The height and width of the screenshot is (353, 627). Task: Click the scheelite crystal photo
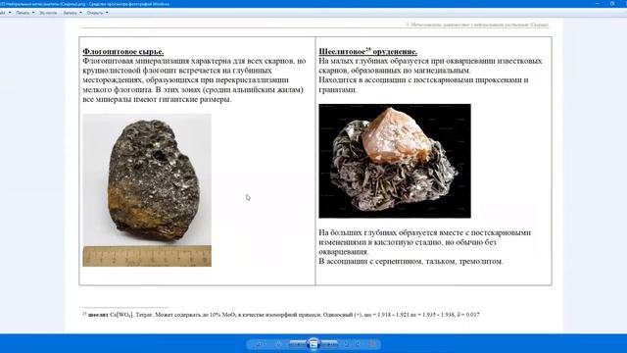click(x=395, y=161)
